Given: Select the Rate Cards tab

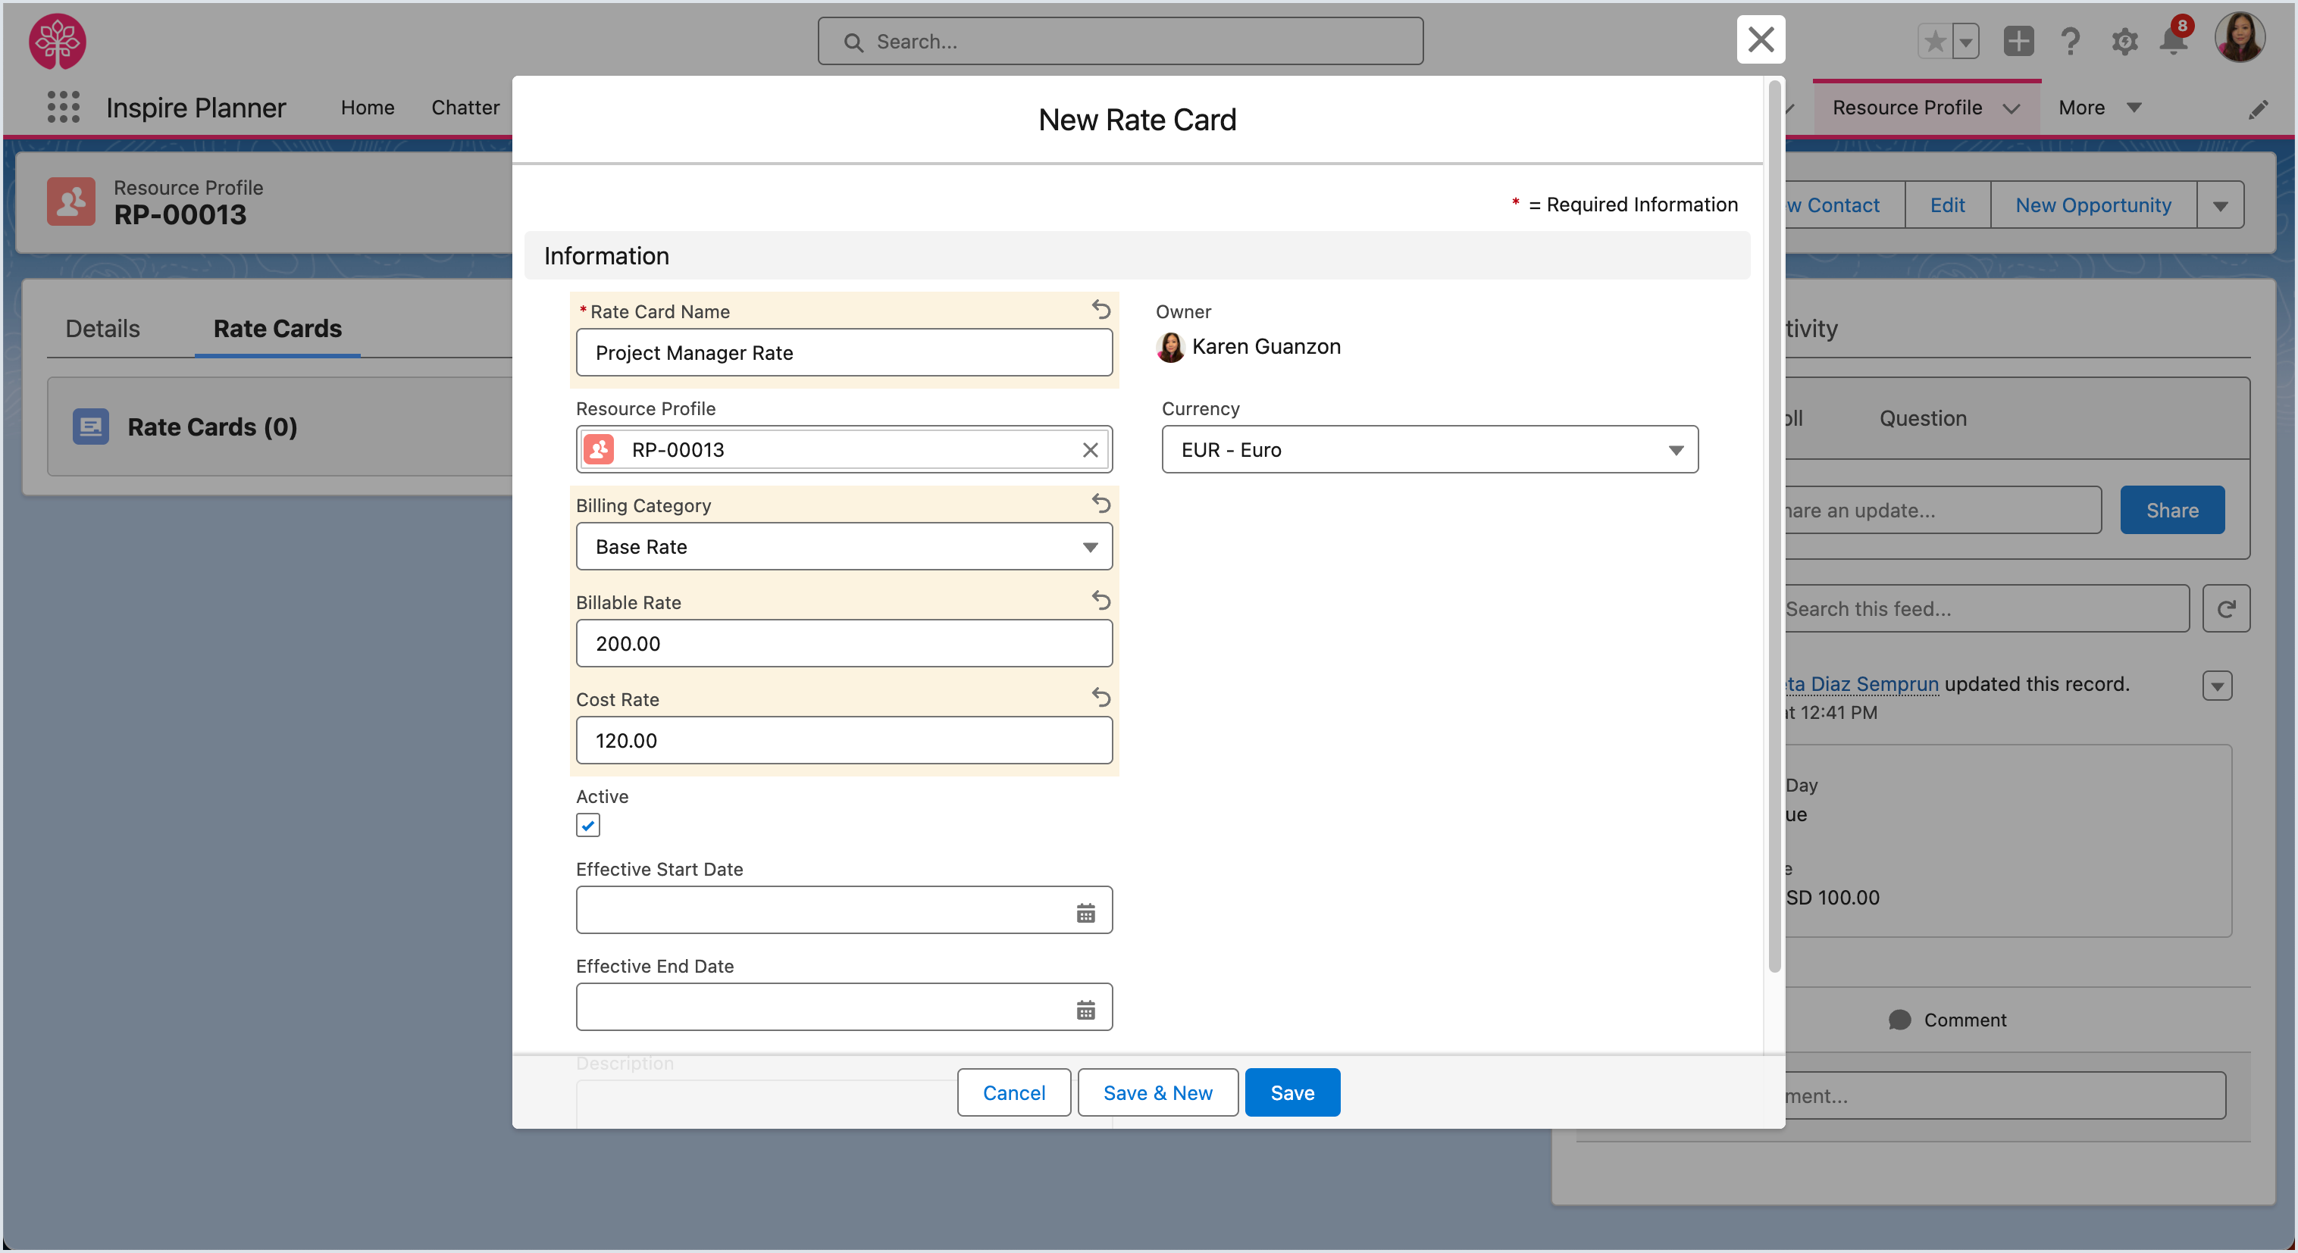Looking at the screenshot, I should click(x=277, y=328).
